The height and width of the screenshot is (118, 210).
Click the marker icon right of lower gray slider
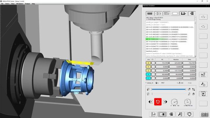tap(189, 94)
